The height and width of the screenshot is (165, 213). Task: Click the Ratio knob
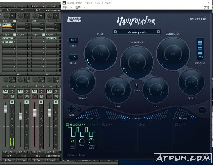pos(118,90)
